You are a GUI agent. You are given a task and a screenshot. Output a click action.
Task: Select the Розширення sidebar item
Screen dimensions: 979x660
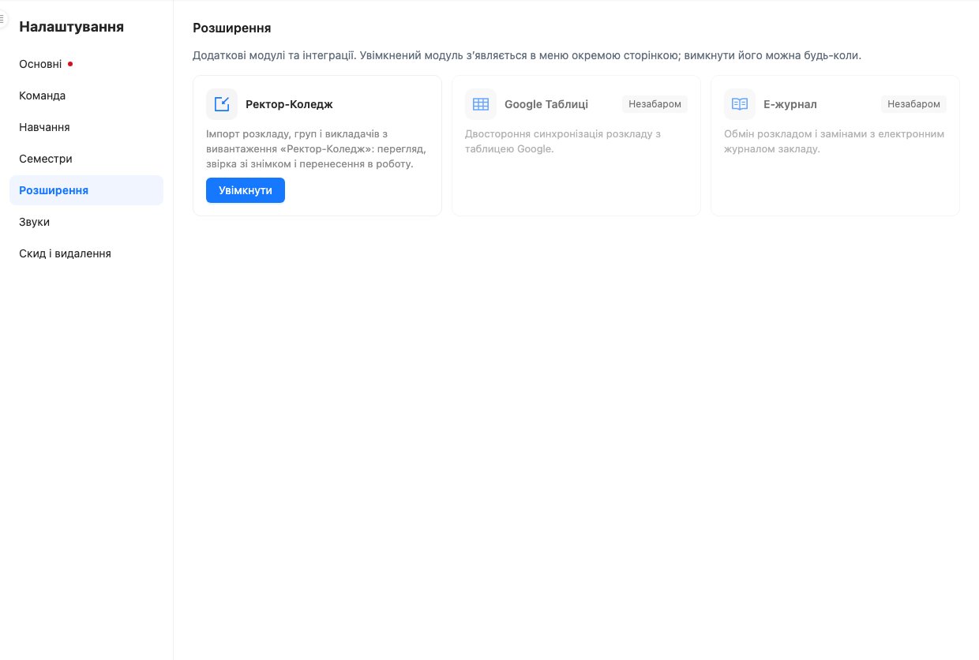(87, 190)
